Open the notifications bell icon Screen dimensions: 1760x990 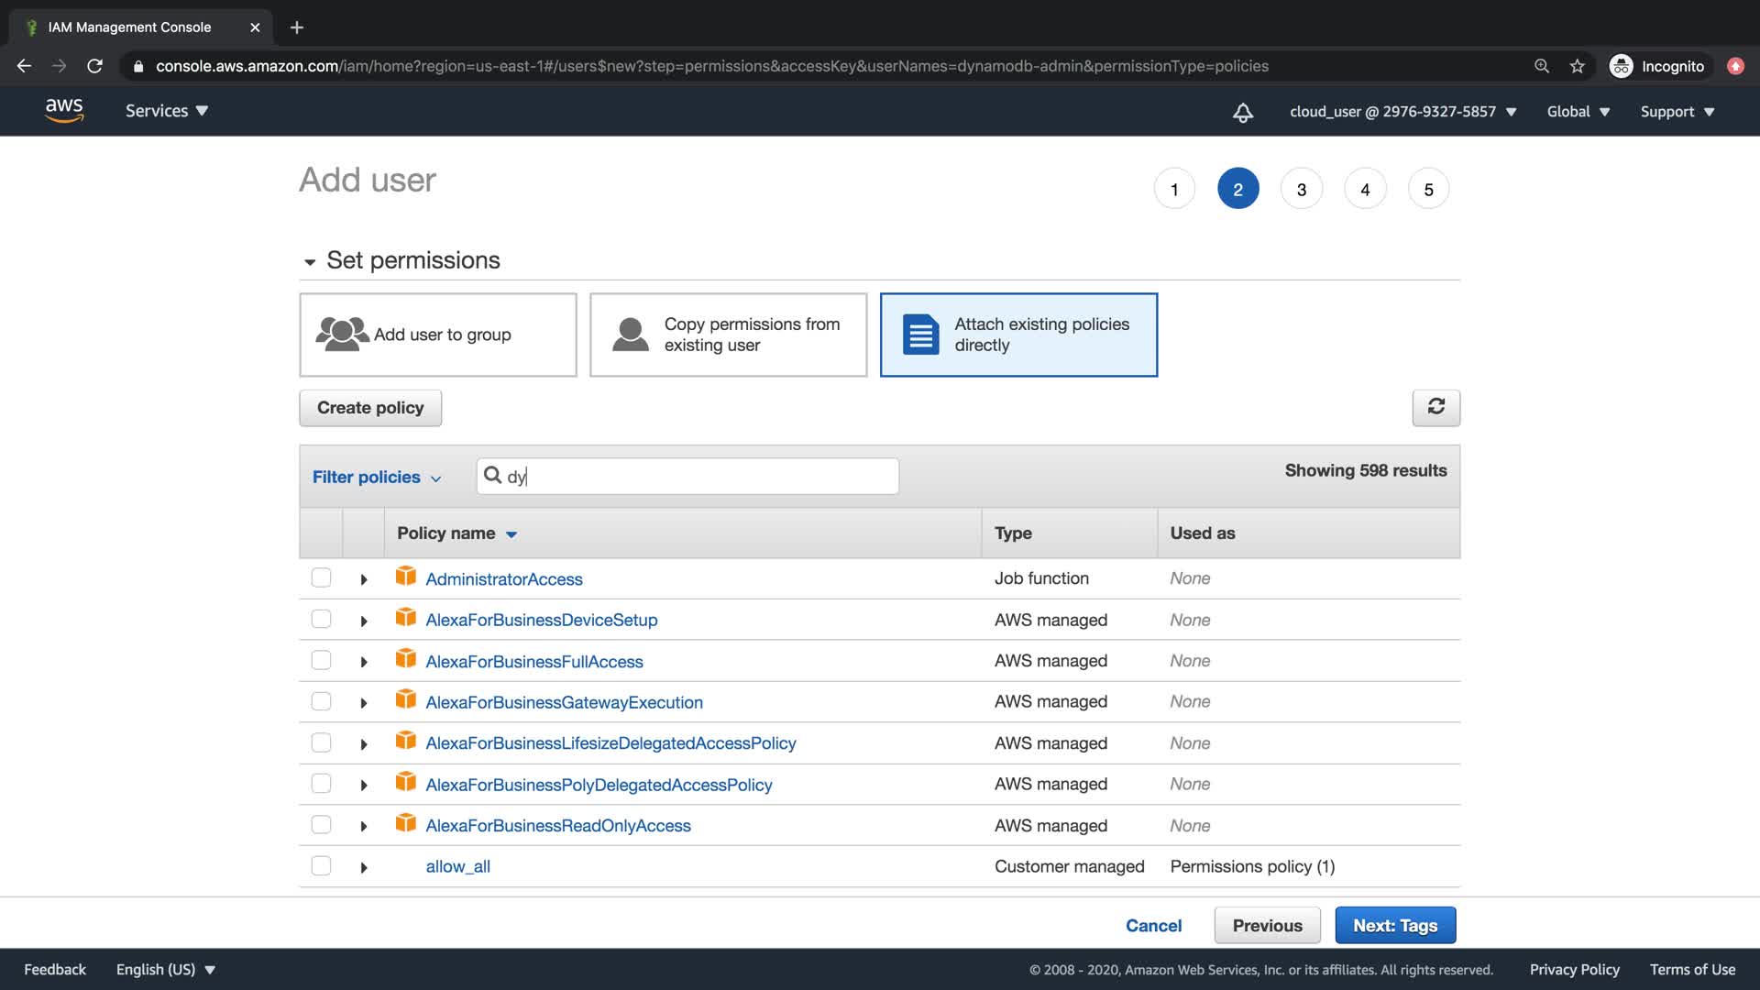[x=1242, y=112]
